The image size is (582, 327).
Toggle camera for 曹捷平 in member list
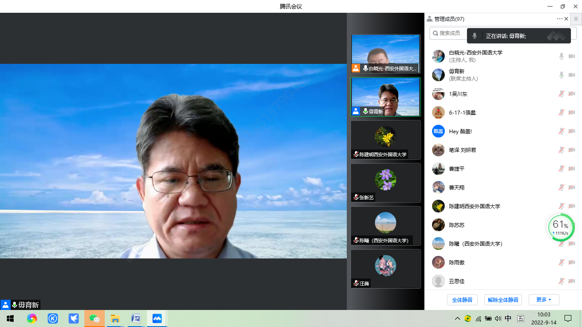tap(572, 169)
